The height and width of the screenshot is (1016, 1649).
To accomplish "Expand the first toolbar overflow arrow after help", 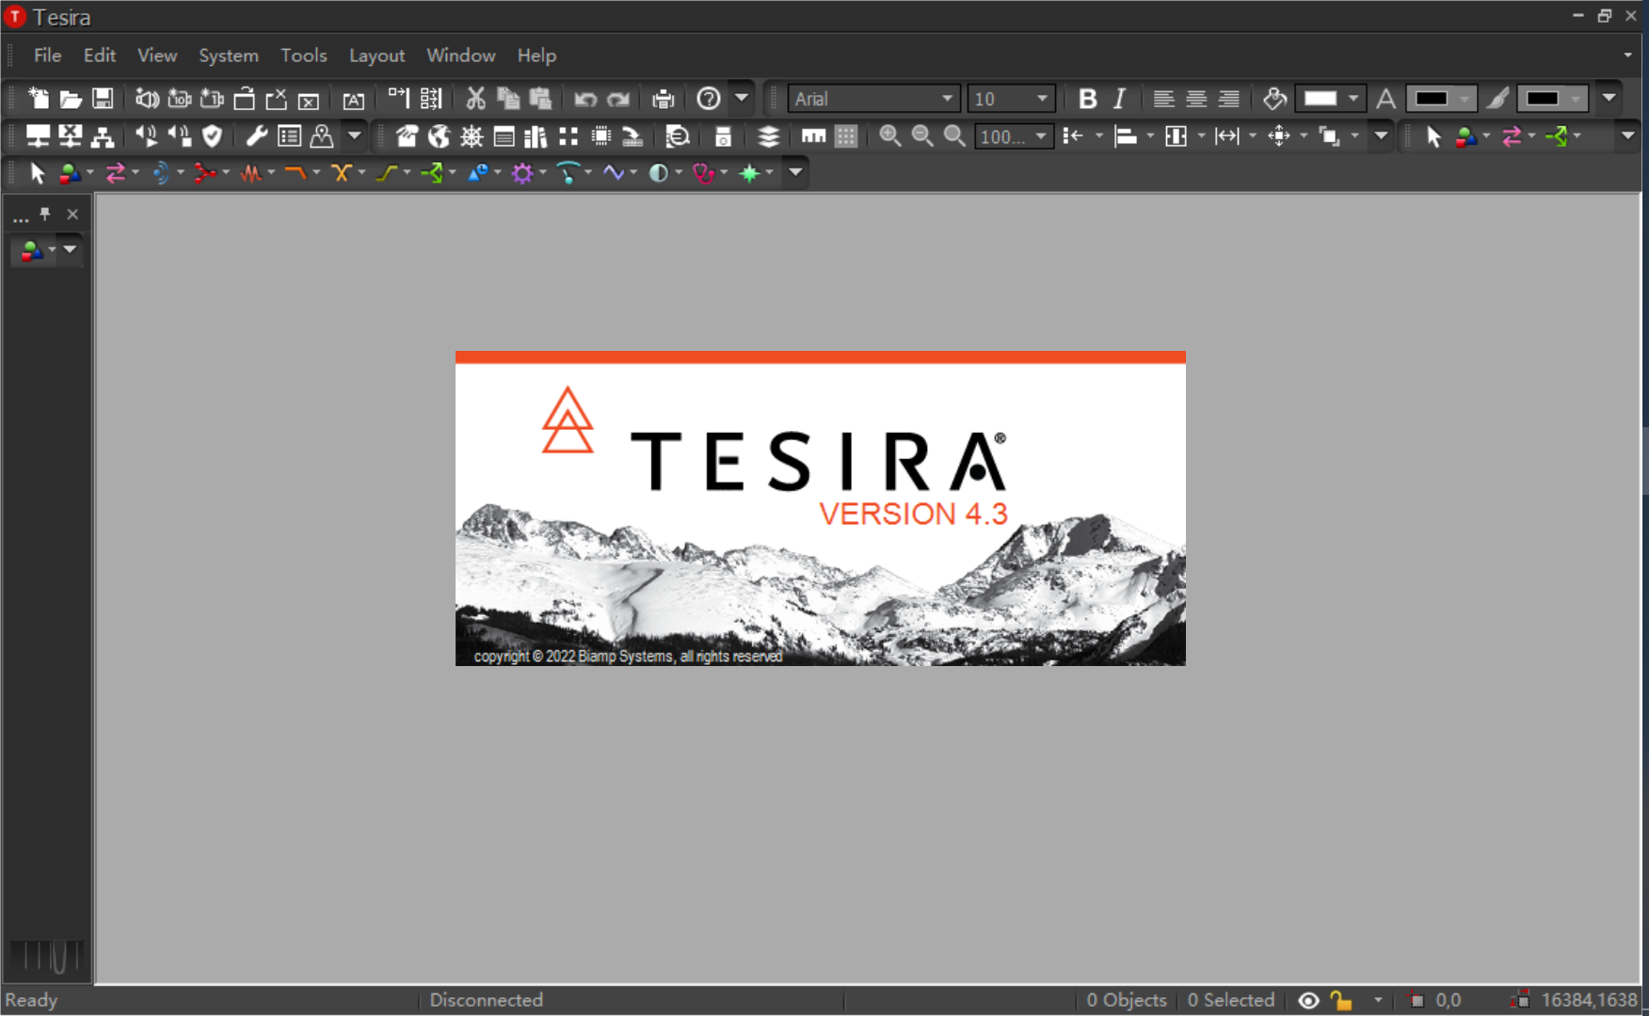I will [x=742, y=98].
